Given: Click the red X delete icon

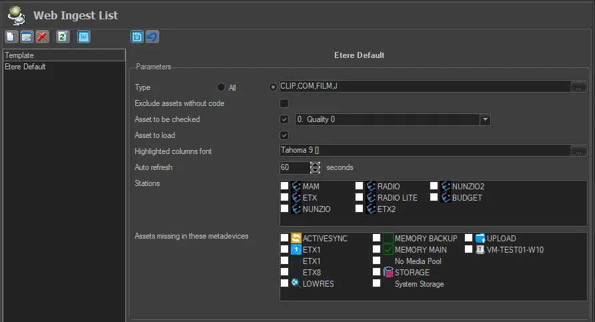Looking at the screenshot, I should [42, 37].
